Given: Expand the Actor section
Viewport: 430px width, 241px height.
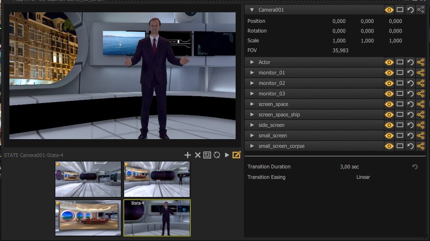Looking at the screenshot, I should click(x=252, y=62).
